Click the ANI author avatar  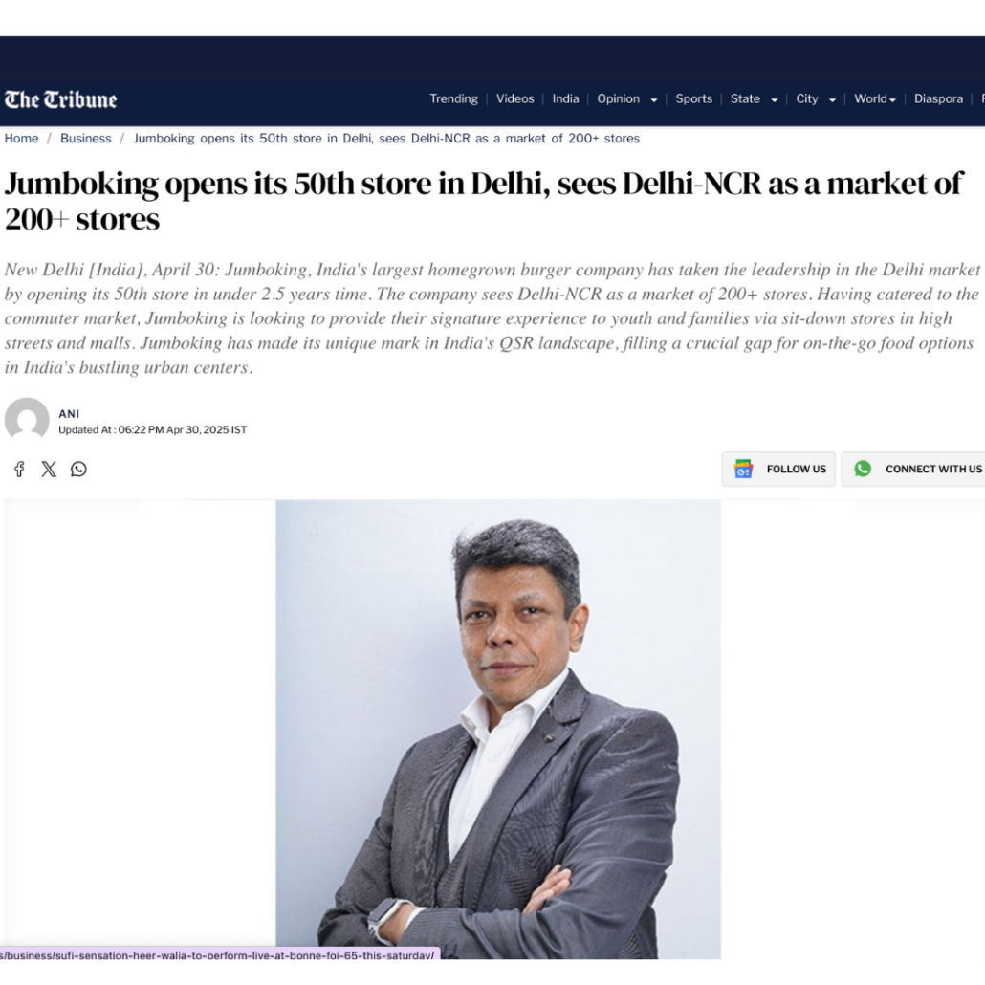(x=27, y=418)
